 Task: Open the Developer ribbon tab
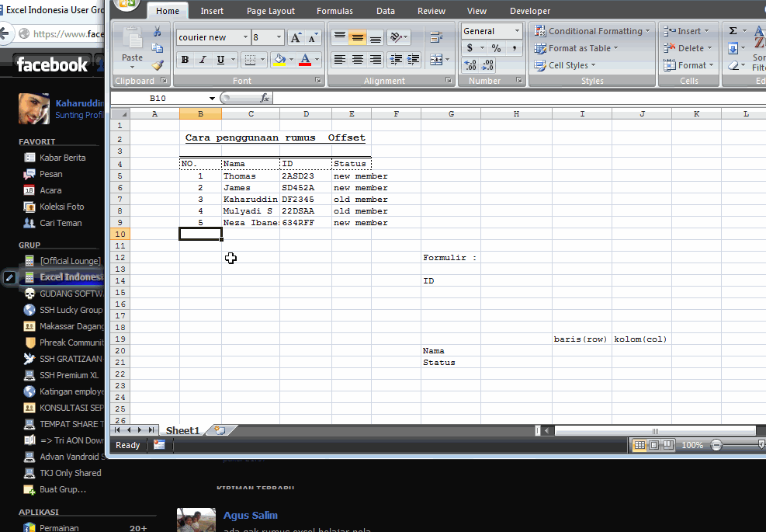(530, 10)
